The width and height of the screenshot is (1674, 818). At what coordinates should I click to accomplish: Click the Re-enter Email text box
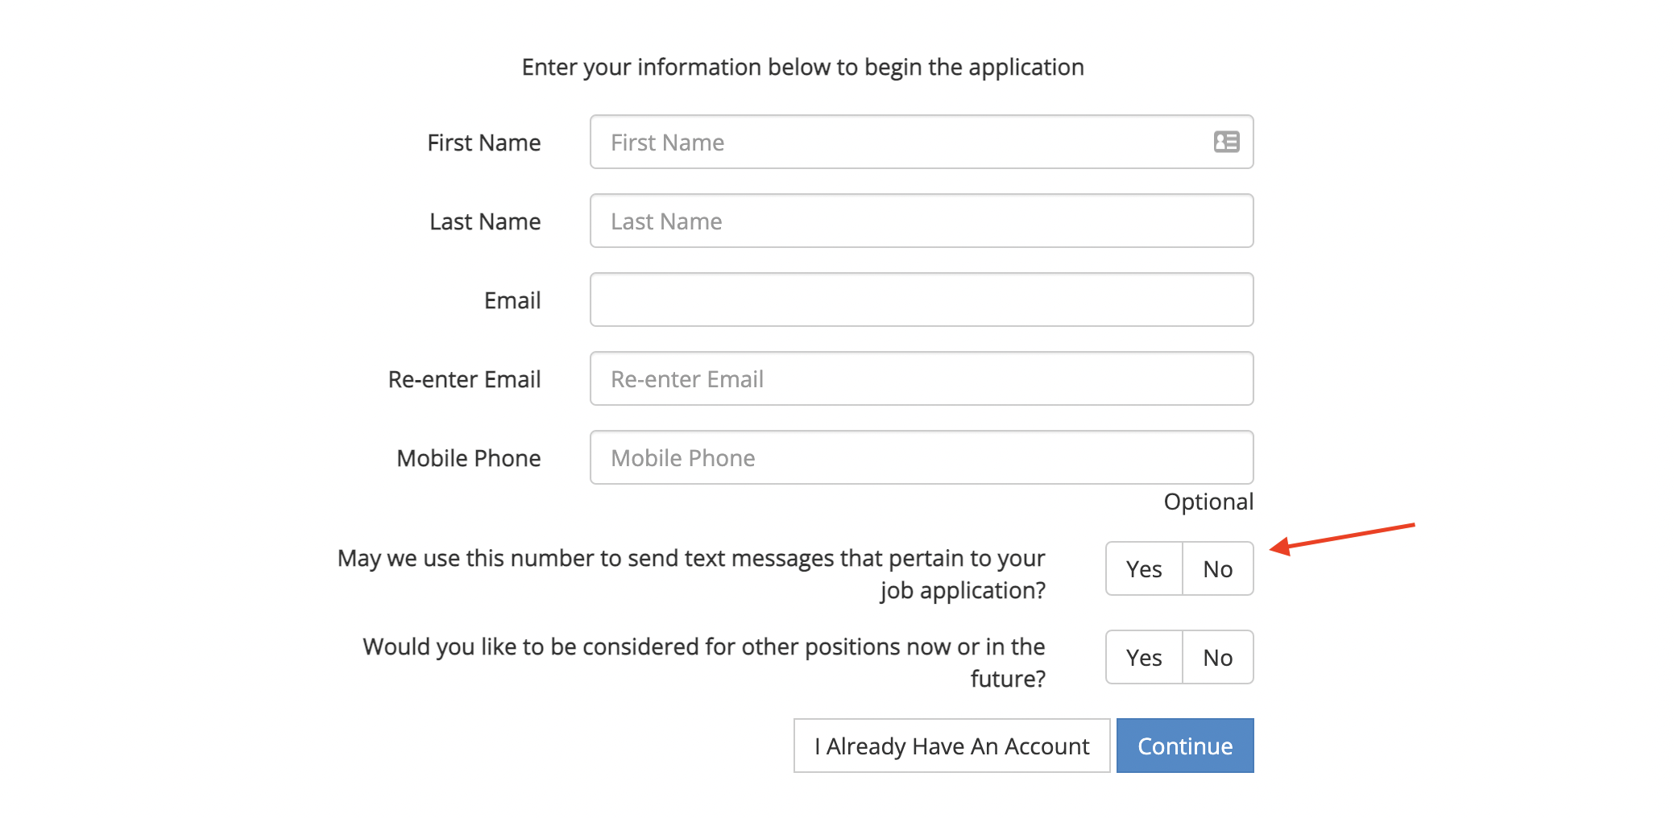921,379
